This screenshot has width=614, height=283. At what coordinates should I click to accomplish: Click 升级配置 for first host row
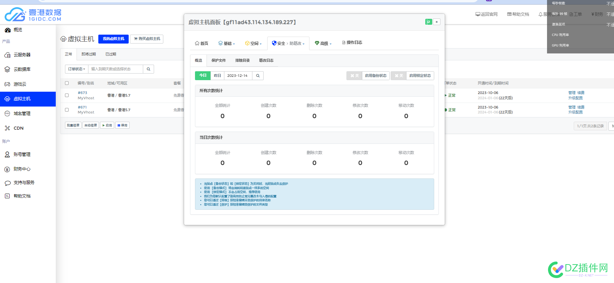pyautogui.click(x=575, y=98)
